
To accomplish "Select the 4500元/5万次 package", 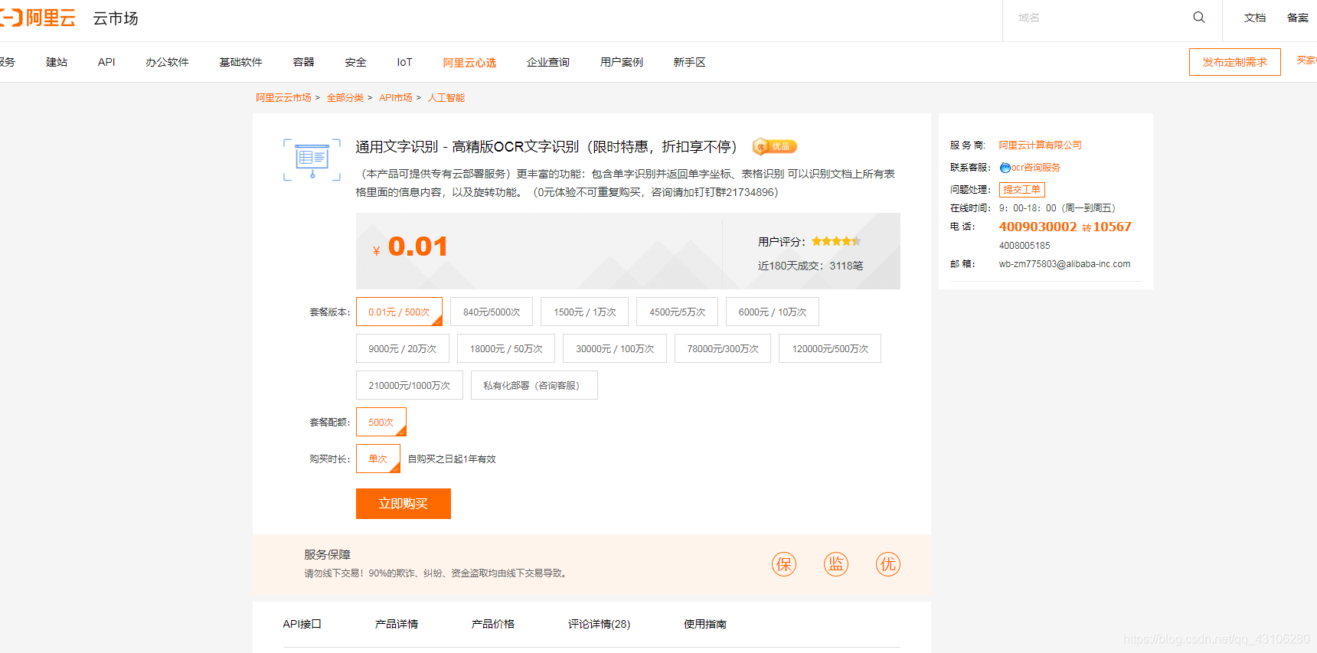I will (678, 312).
